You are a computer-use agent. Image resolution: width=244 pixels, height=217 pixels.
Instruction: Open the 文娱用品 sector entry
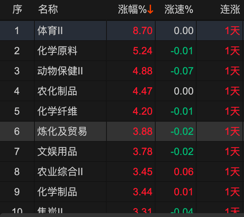(57, 152)
